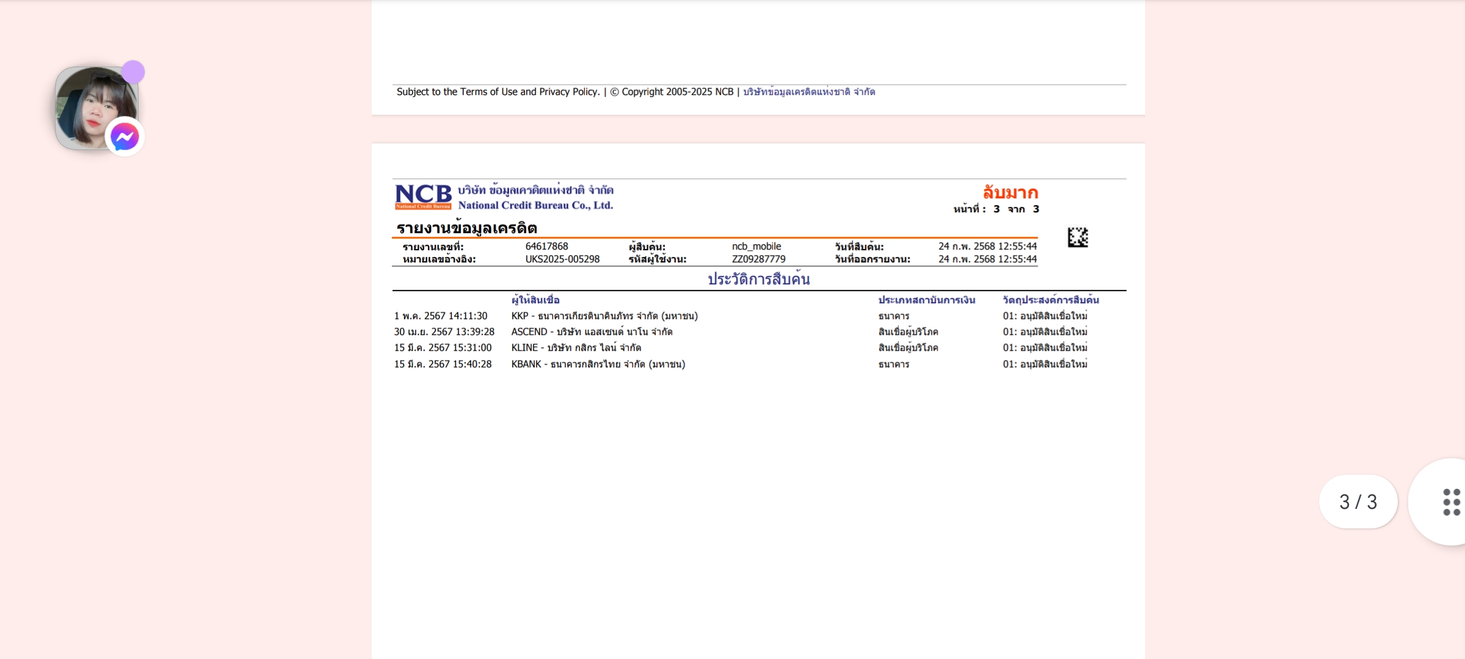
Task: Click the NCB logo in report header
Action: (423, 196)
